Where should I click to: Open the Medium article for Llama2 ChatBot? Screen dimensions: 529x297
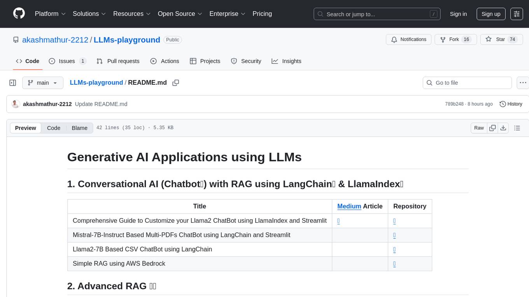point(338,220)
